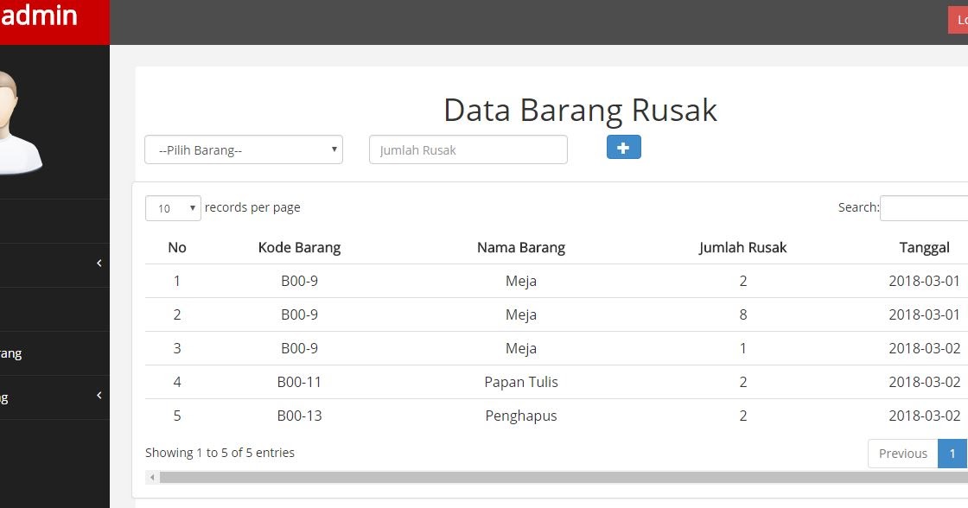Expand the bottom sidebar menu chevron
Image resolution: width=968 pixels, height=508 pixels.
(x=98, y=397)
